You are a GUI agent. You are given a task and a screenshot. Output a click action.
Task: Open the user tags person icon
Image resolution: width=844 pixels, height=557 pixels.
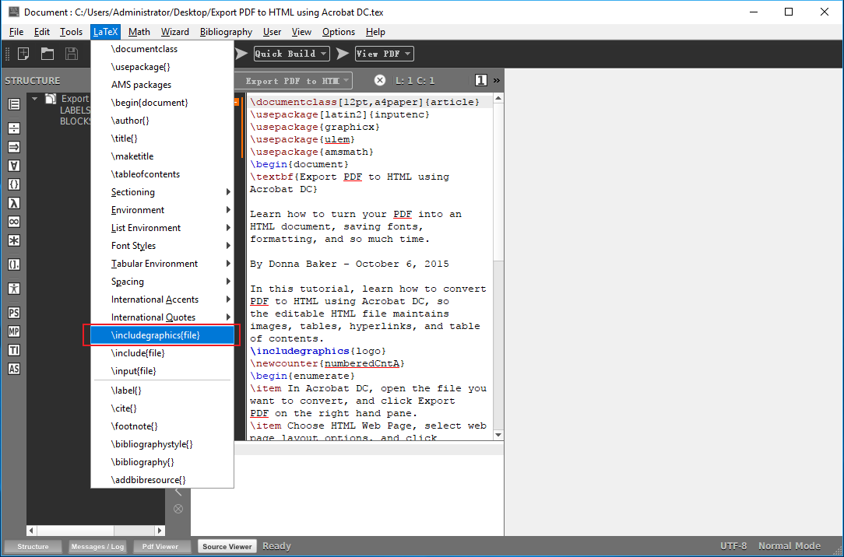point(14,288)
